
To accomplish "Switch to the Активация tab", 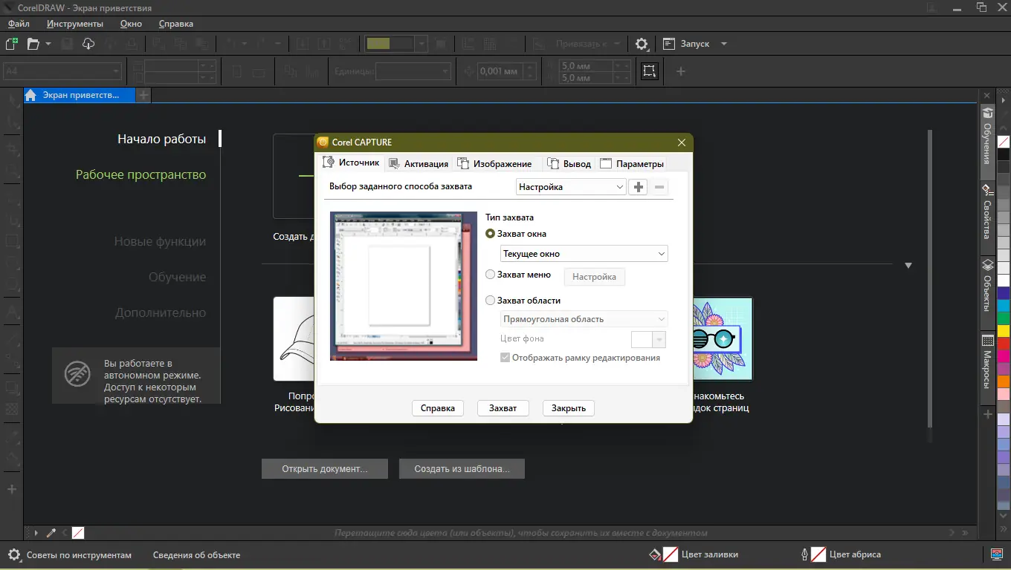I will (x=419, y=164).
